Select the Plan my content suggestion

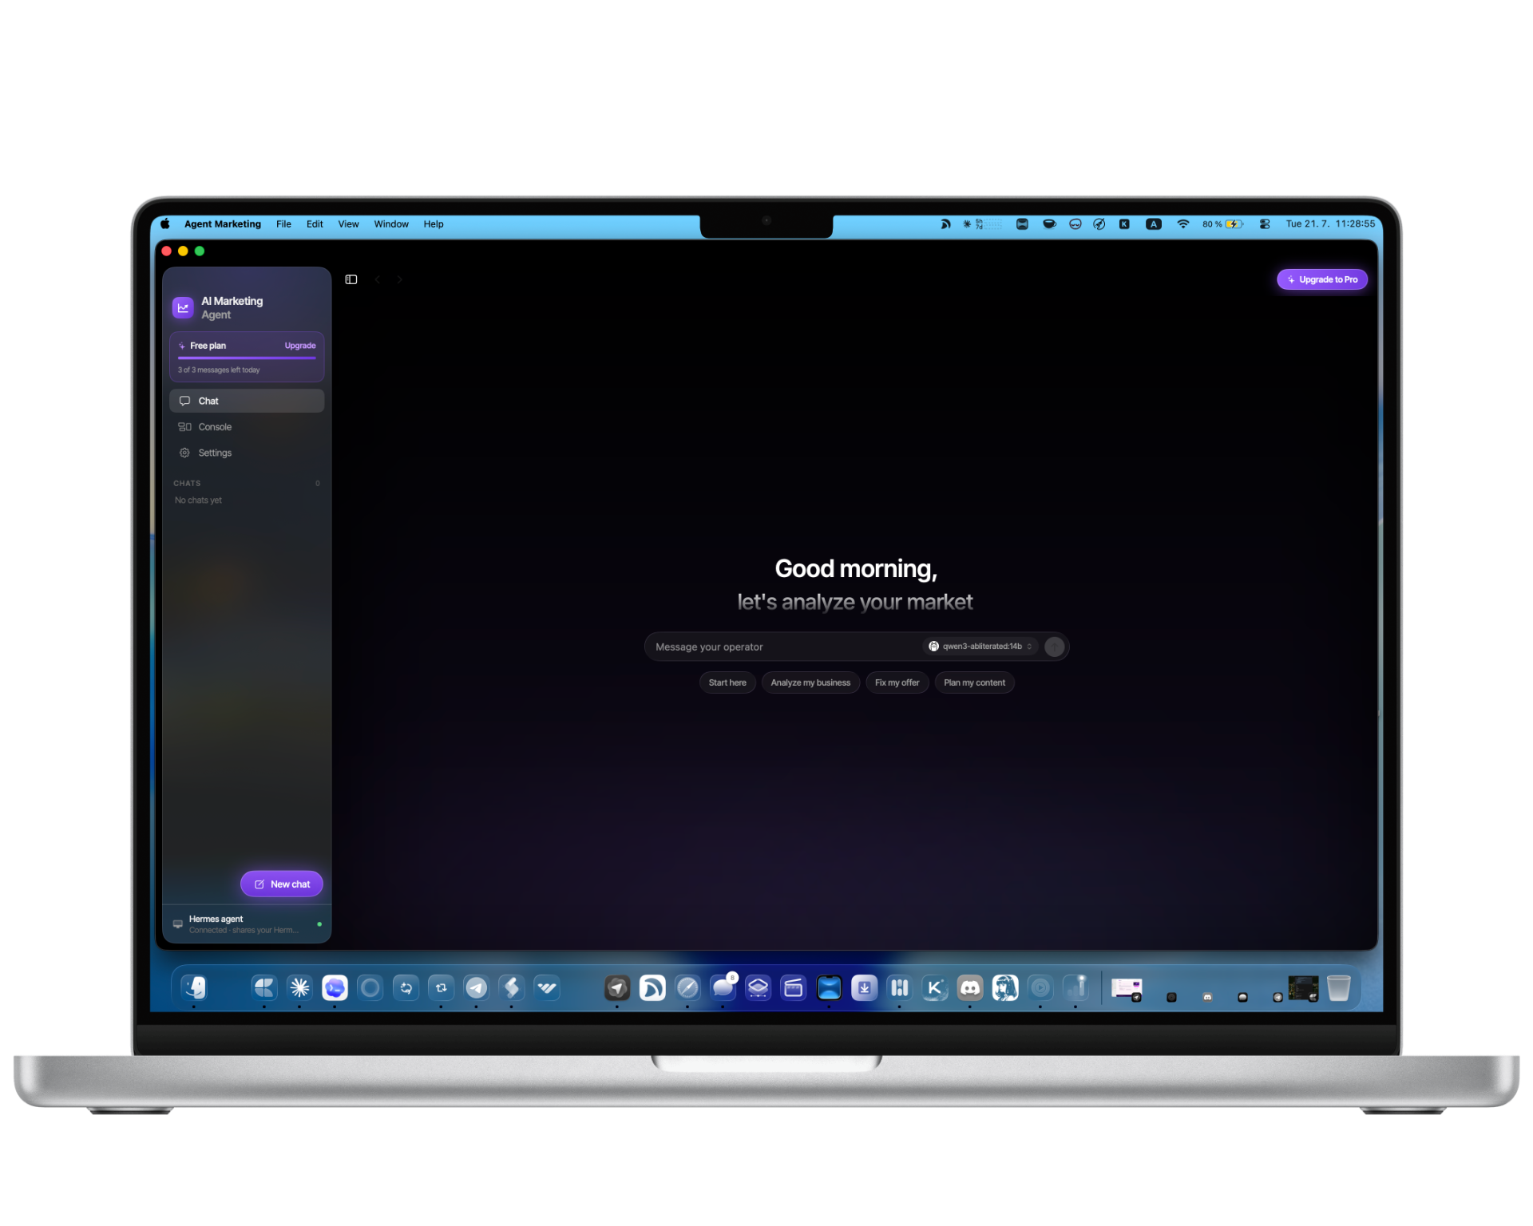tap(974, 682)
